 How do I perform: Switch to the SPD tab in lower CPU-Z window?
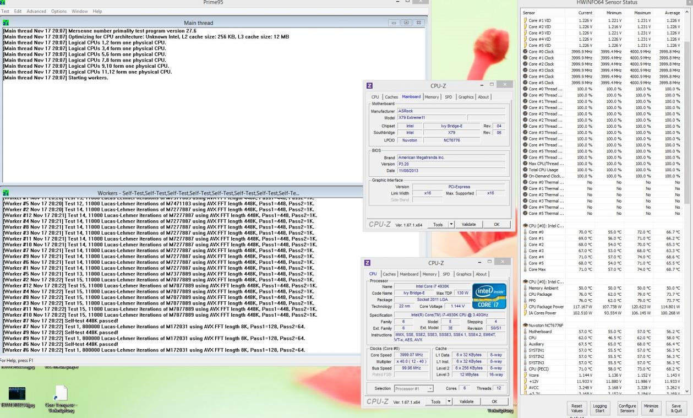point(446,274)
